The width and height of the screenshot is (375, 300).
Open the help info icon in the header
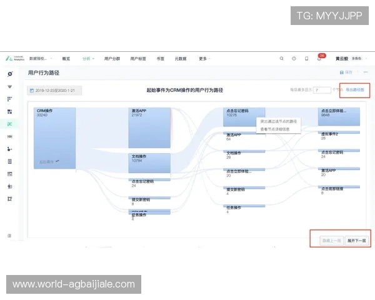click(294, 58)
